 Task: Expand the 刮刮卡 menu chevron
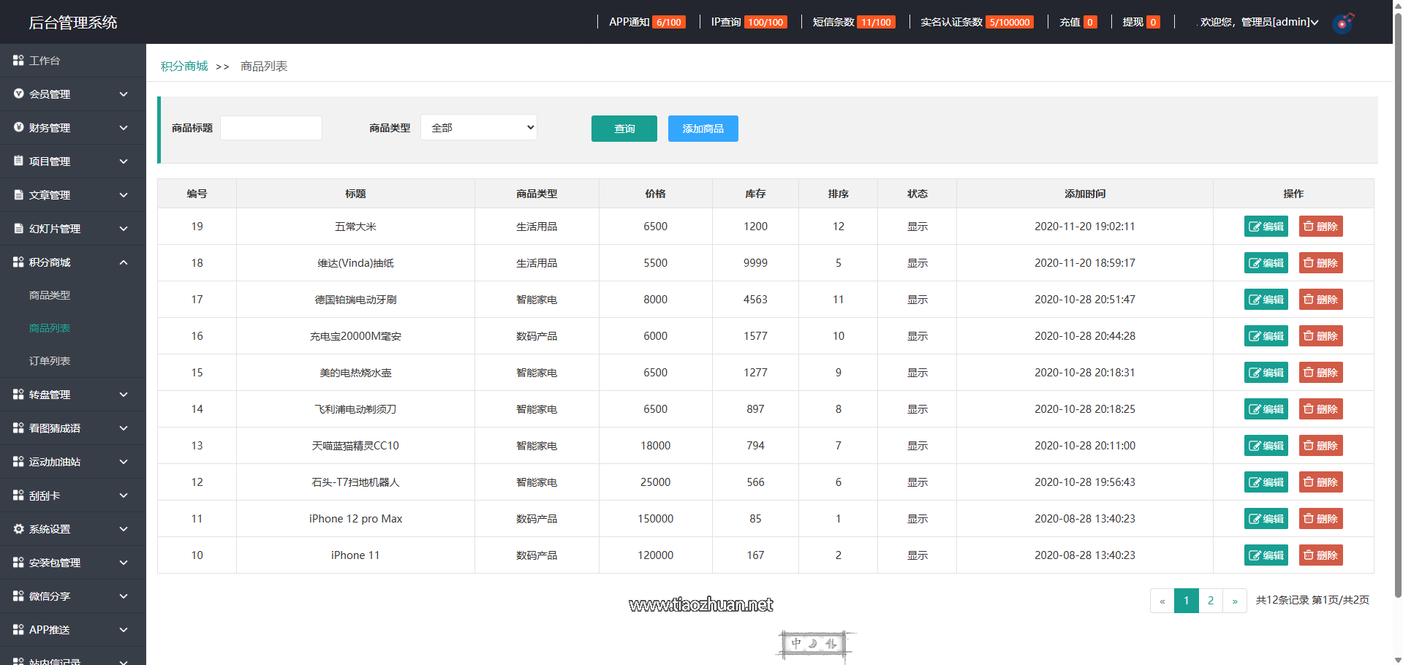(x=124, y=495)
